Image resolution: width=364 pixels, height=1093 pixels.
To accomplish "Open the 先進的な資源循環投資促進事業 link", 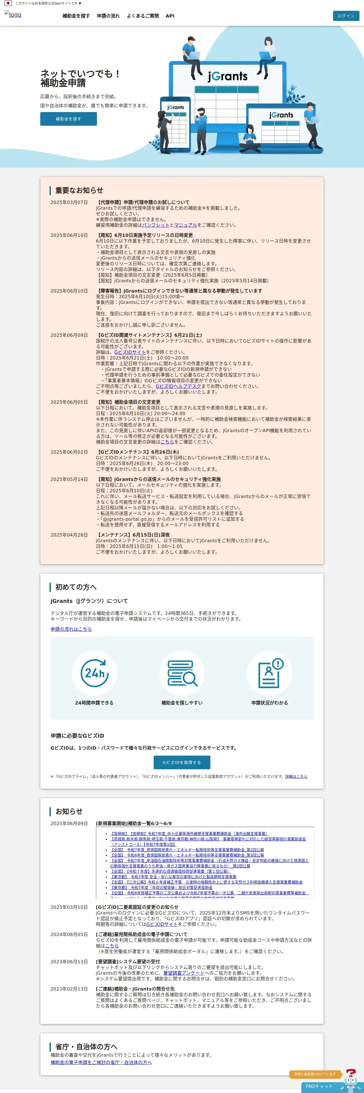I will tap(170, 871).
